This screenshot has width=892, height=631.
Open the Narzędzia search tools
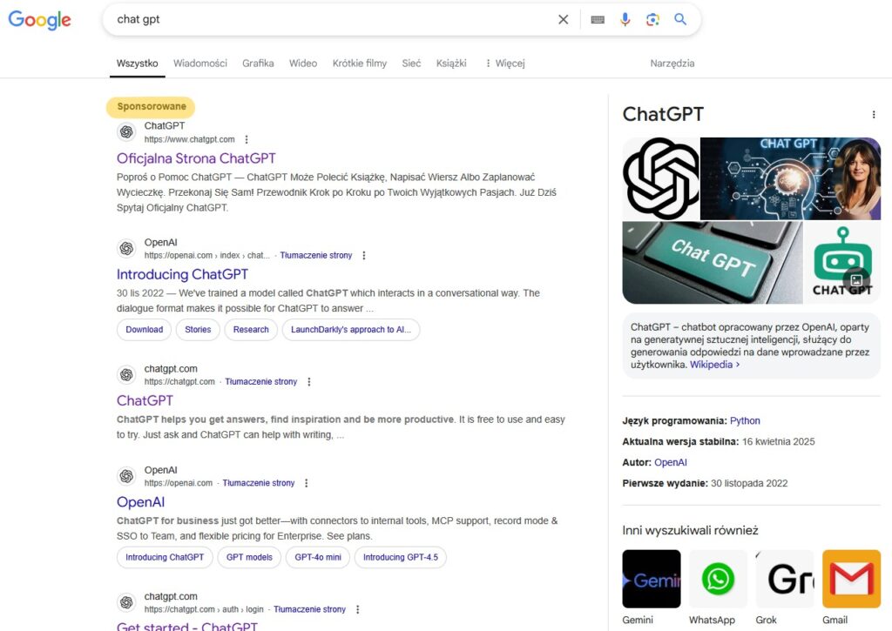pyautogui.click(x=672, y=63)
